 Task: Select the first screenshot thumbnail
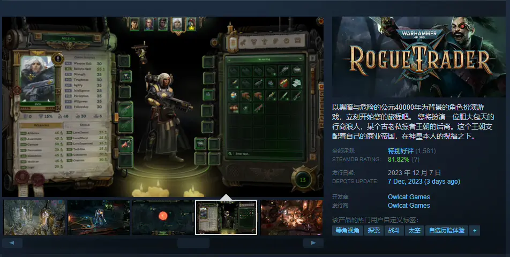tap(35, 217)
